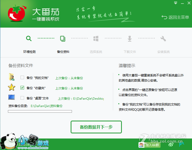Click desktop last backup path E:\DaFanQie\Deskto
The height and width of the screenshot is (150, 192).
tap(88, 99)
